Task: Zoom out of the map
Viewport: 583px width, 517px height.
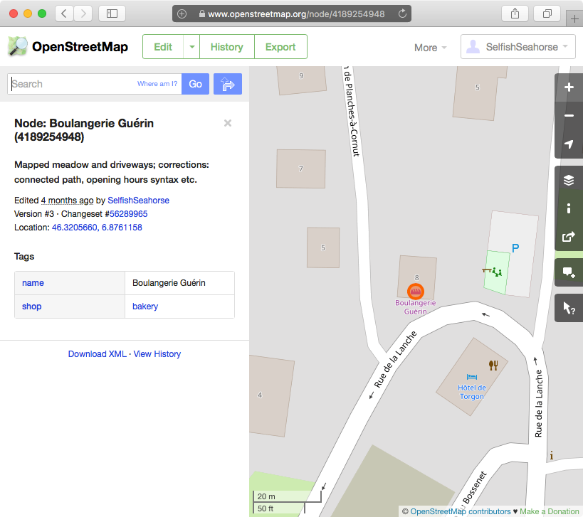Action: (569, 116)
